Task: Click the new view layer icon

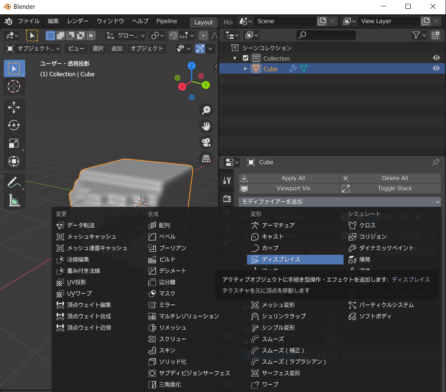Action: pos(426,21)
